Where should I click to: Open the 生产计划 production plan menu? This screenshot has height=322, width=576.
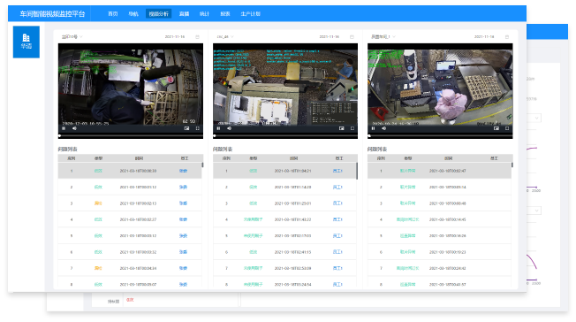click(251, 14)
